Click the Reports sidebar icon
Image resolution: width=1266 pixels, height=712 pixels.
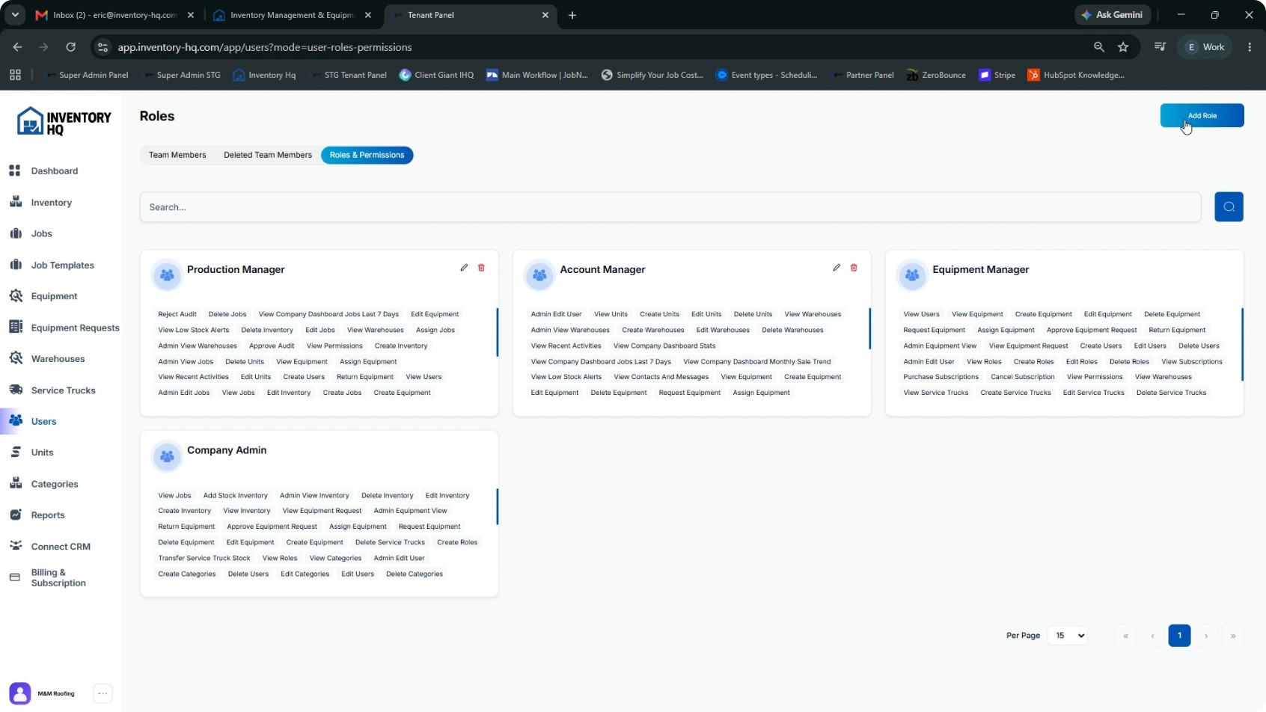(x=15, y=515)
